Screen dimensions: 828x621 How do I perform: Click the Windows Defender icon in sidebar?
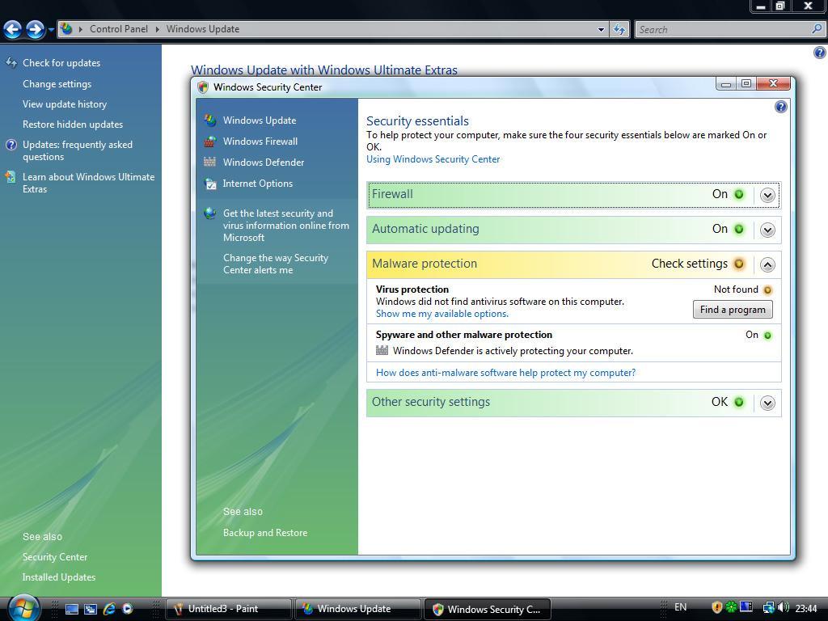point(210,162)
